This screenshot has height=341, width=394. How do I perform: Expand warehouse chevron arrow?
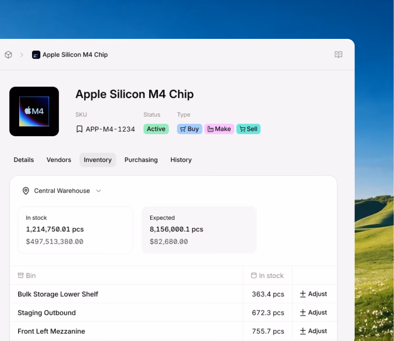[x=98, y=191]
